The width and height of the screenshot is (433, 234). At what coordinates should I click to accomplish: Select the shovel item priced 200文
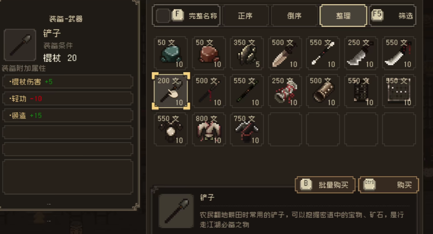coord(171,91)
